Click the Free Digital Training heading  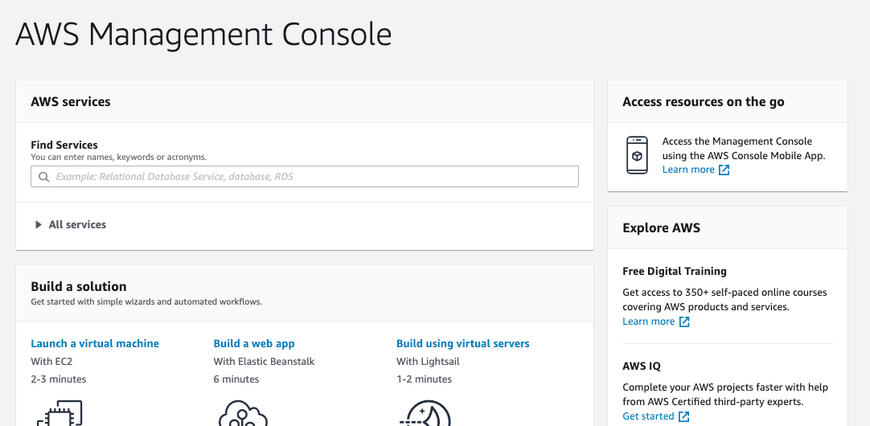click(x=674, y=271)
